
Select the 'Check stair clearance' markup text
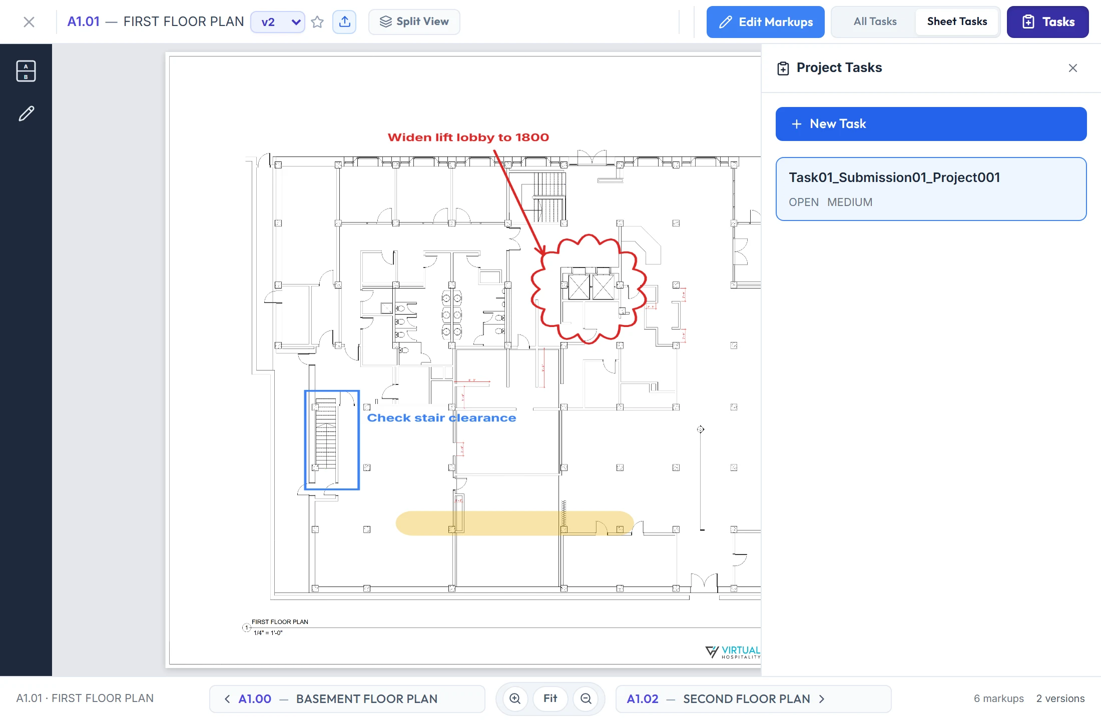[441, 418]
